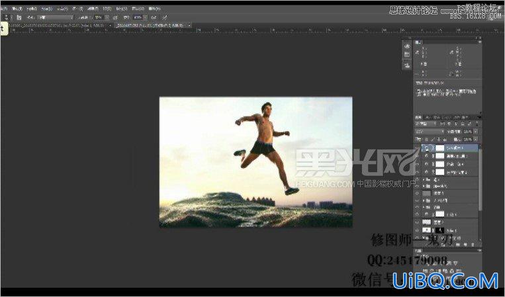The width and height of the screenshot is (505, 297).
Task: Toggle visibility of 图层 2 layer
Action: (x=418, y=222)
